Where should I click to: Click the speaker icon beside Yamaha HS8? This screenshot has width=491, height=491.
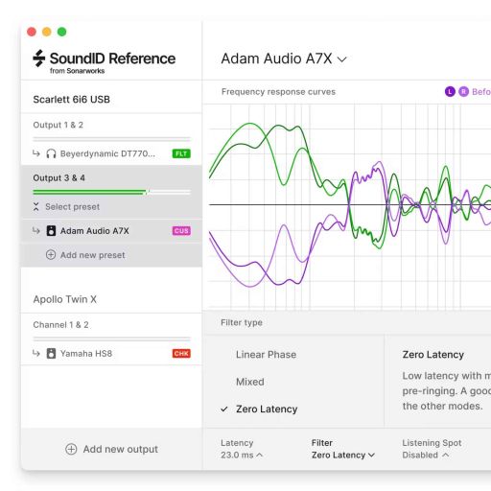[51, 354]
